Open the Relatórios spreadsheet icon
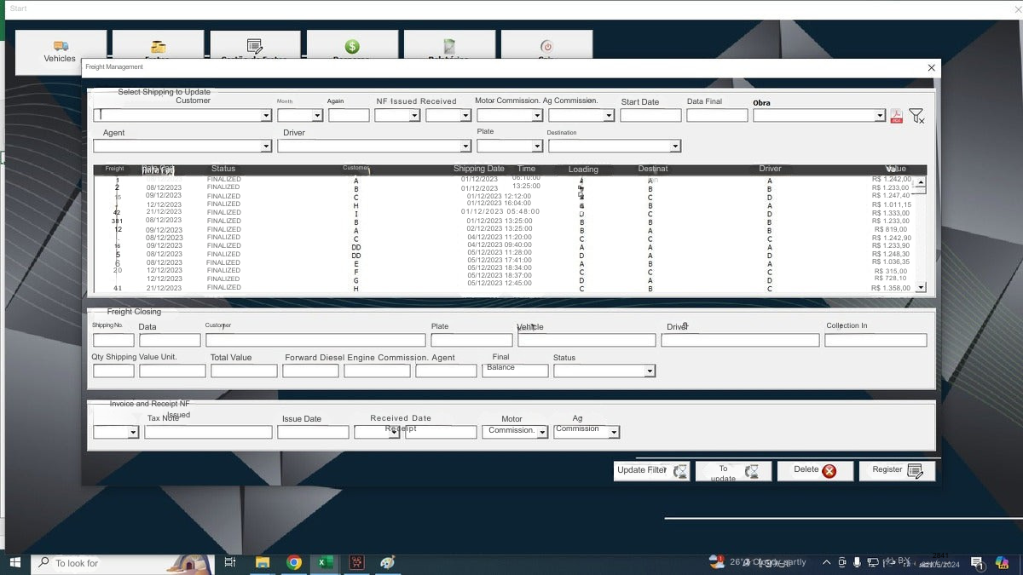Image resolution: width=1023 pixels, height=575 pixels. (x=449, y=47)
